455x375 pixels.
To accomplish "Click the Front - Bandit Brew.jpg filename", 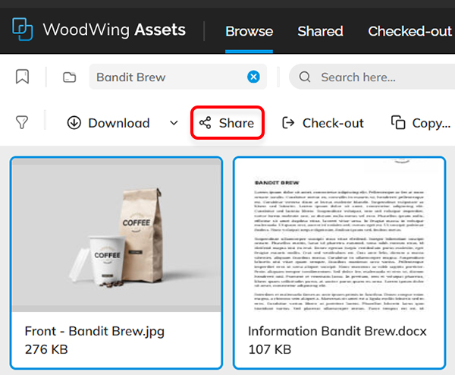I will click(95, 332).
